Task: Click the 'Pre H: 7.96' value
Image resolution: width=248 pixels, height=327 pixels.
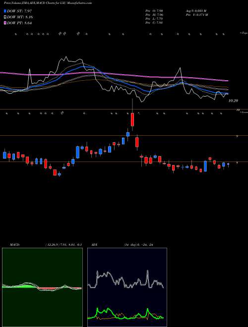Action: 154,15
